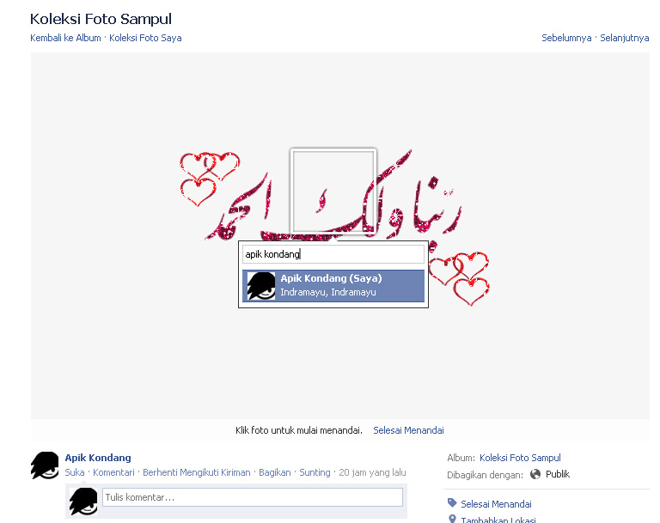The width and height of the screenshot is (660, 523).
Task: Click Apik Kondang's avatar beside the post name
Action: [45, 465]
